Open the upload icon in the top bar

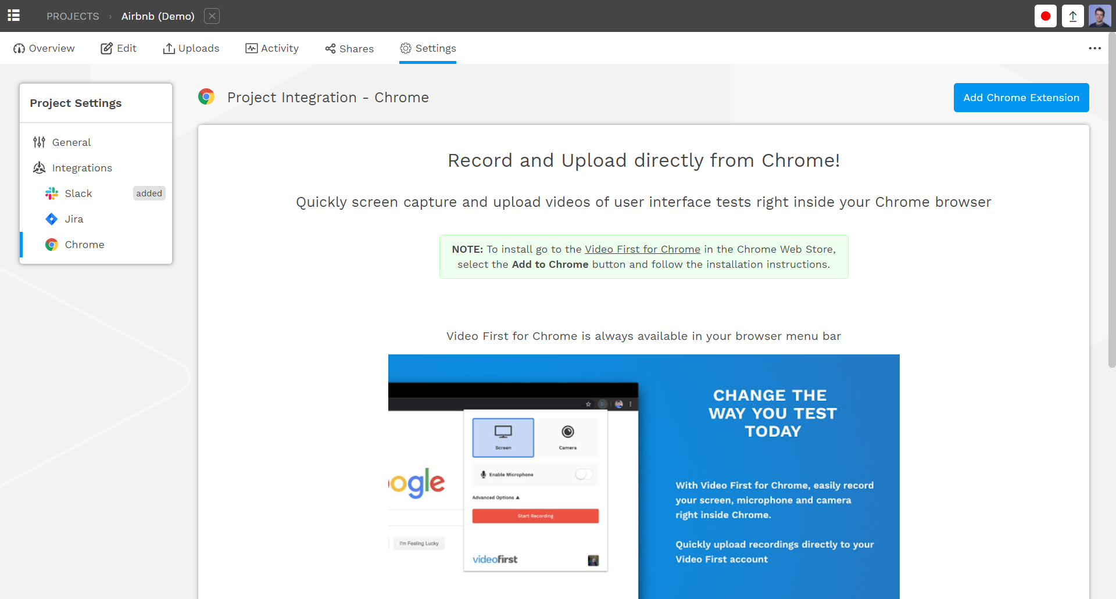pos(1072,16)
